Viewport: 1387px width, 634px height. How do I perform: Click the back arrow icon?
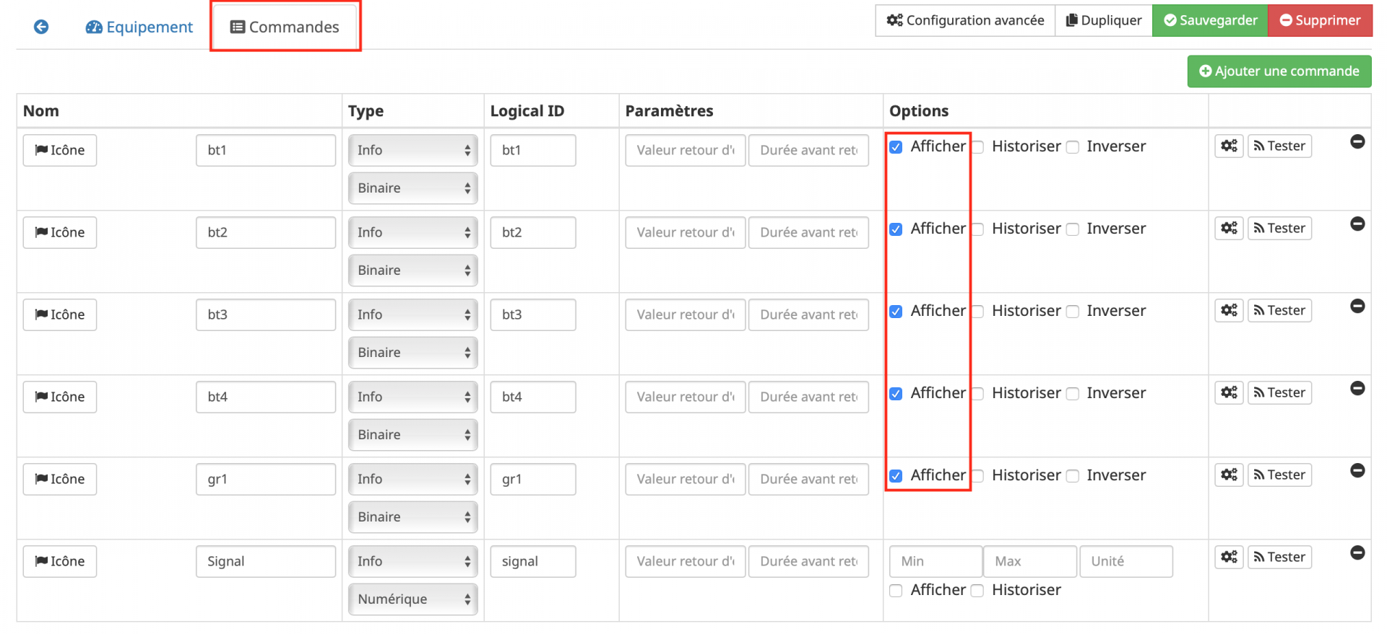(x=41, y=27)
